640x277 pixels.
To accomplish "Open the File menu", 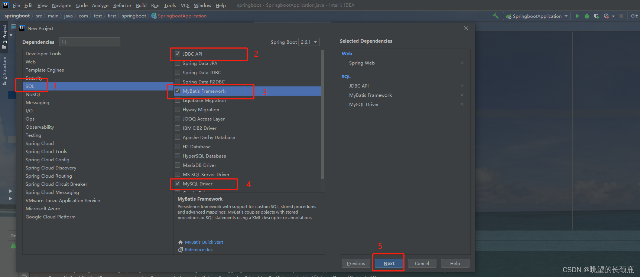I will (16, 5).
